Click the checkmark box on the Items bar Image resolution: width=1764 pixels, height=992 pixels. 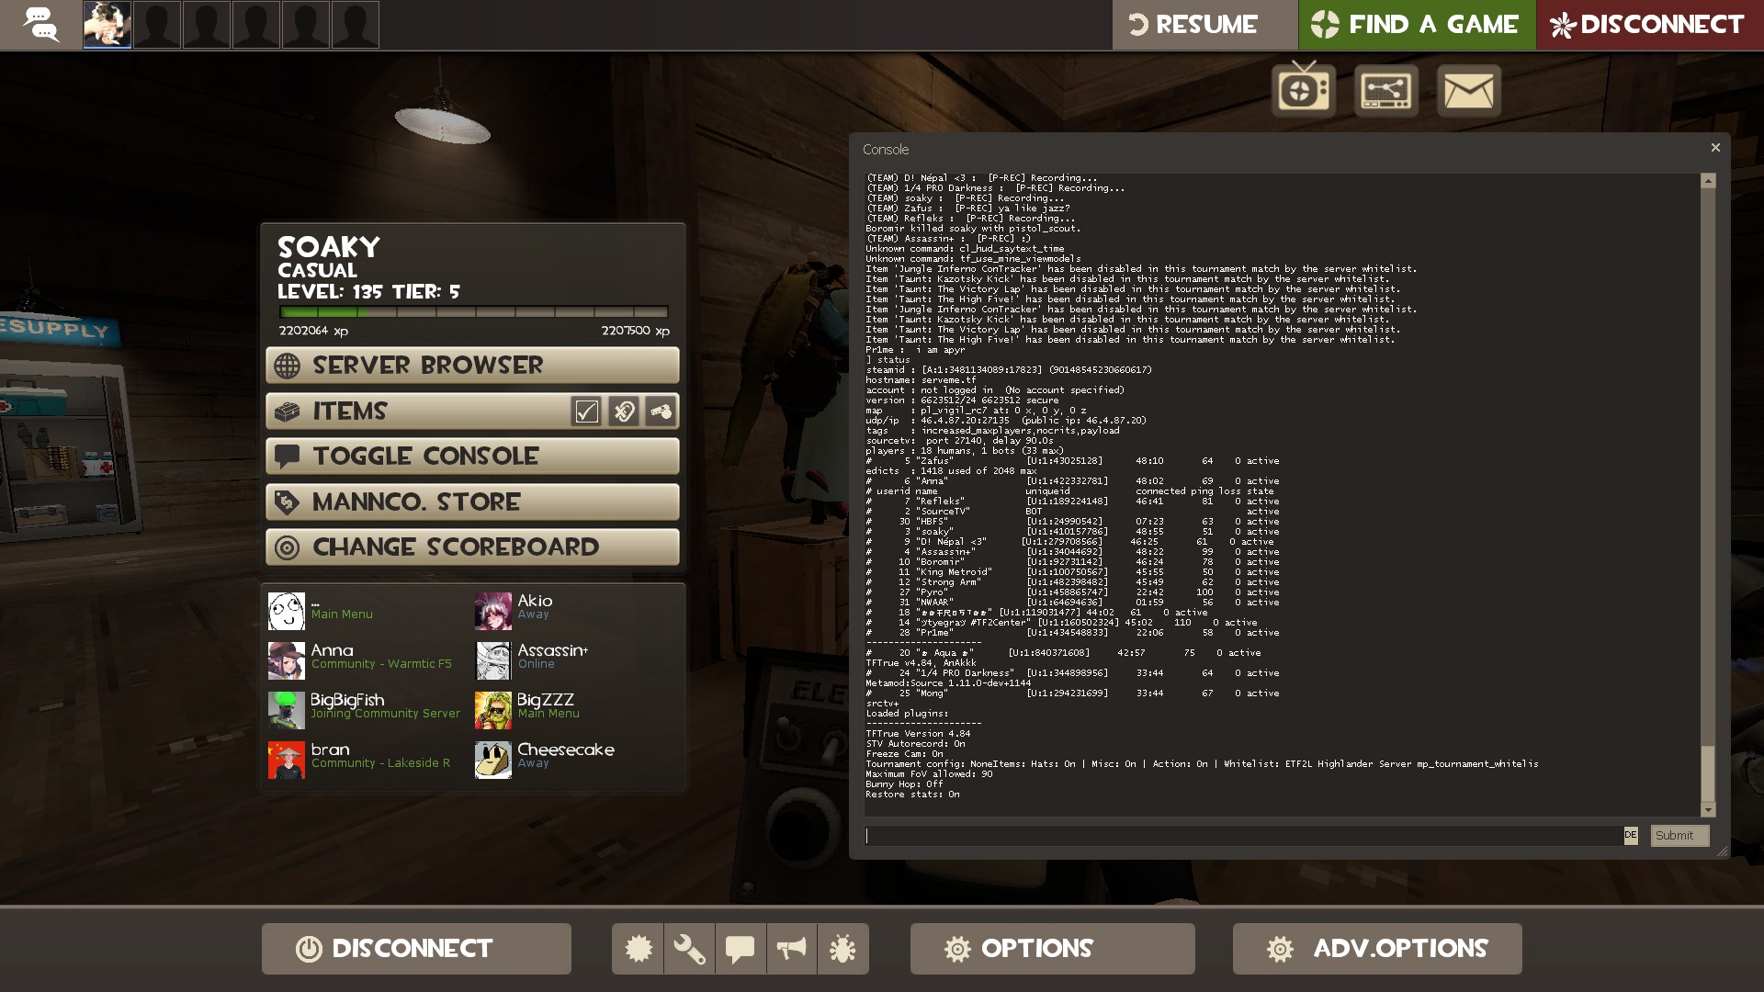pyautogui.click(x=586, y=411)
